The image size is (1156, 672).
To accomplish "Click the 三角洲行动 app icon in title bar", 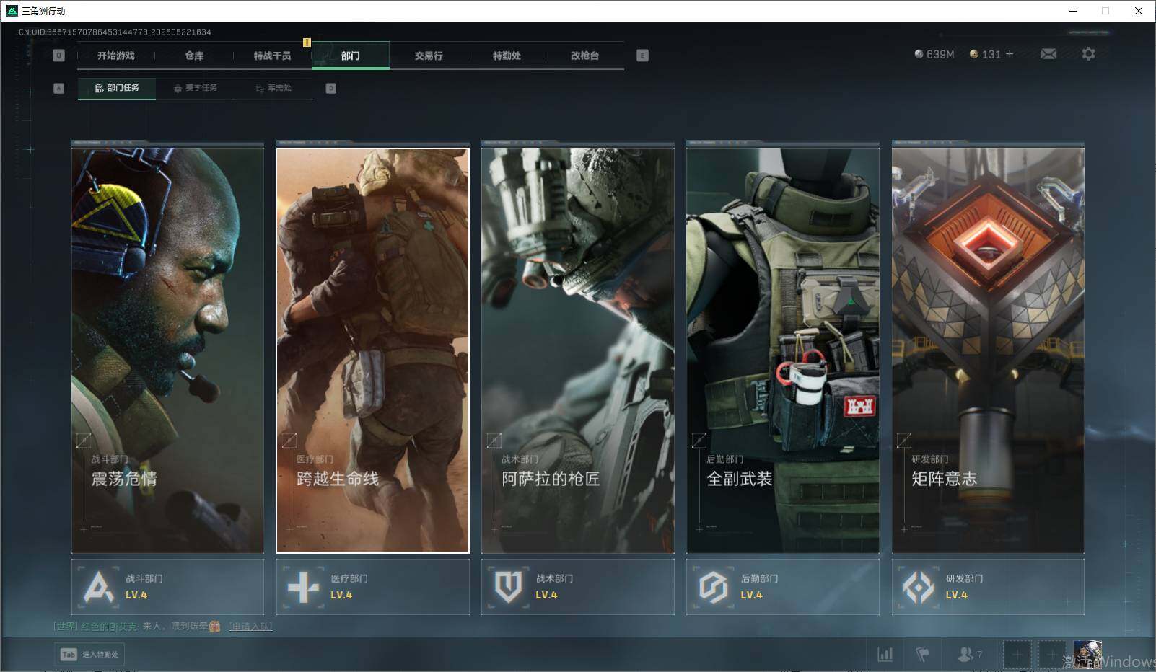I will point(12,11).
